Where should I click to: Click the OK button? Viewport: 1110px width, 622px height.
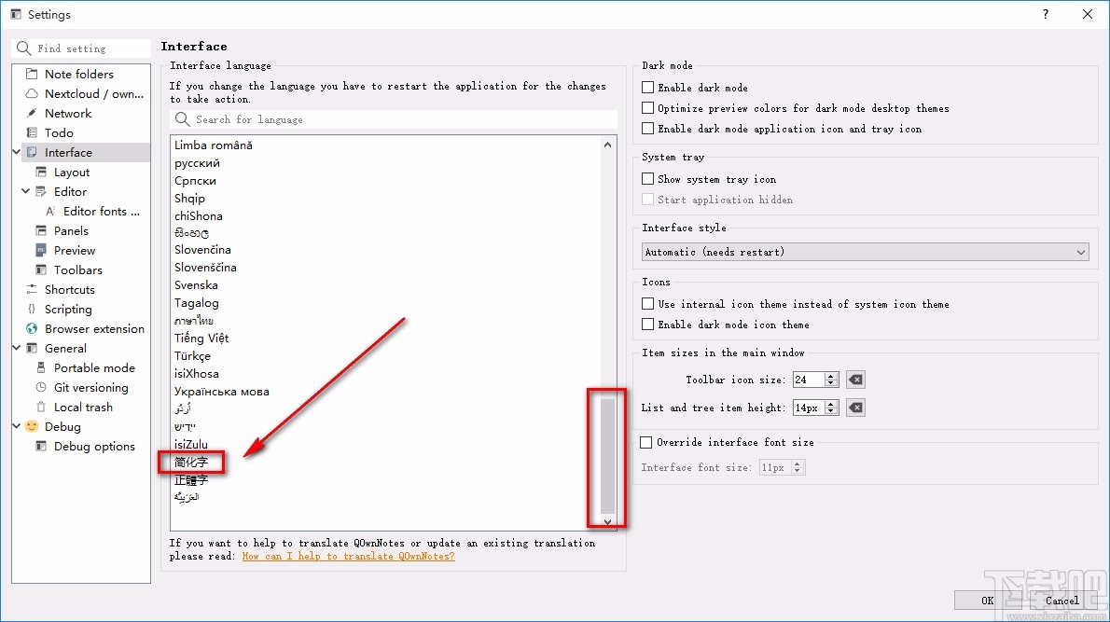[987, 600]
